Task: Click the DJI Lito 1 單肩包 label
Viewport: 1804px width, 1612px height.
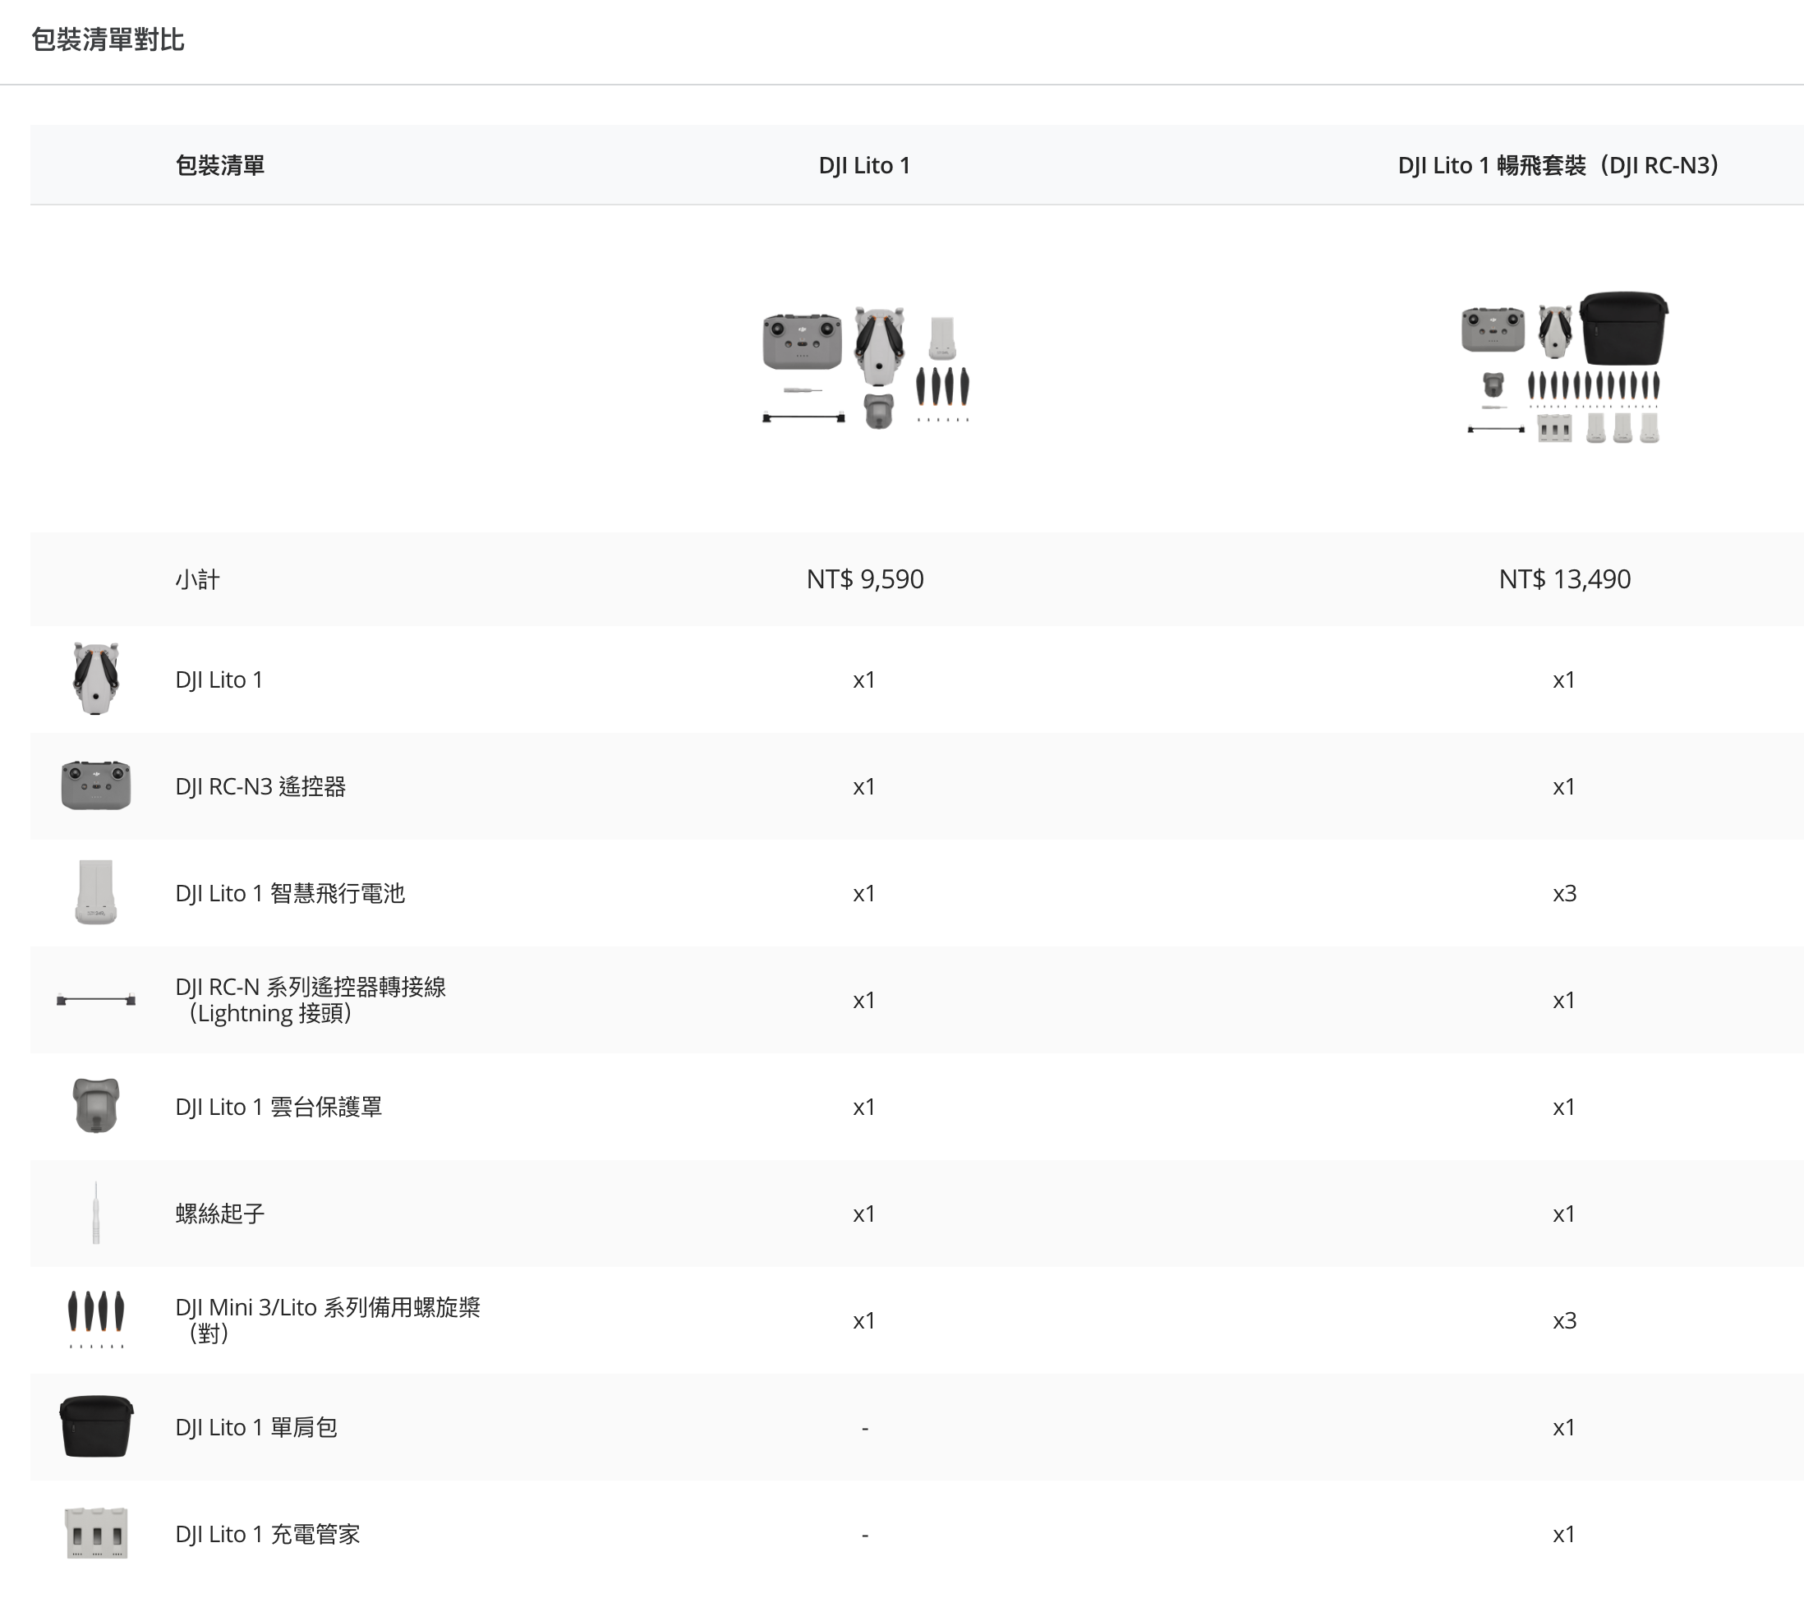Action: coord(256,1427)
